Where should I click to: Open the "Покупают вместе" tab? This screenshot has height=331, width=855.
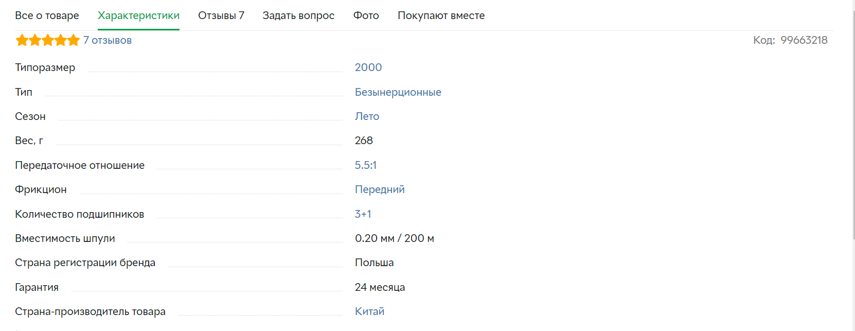coord(441,15)
